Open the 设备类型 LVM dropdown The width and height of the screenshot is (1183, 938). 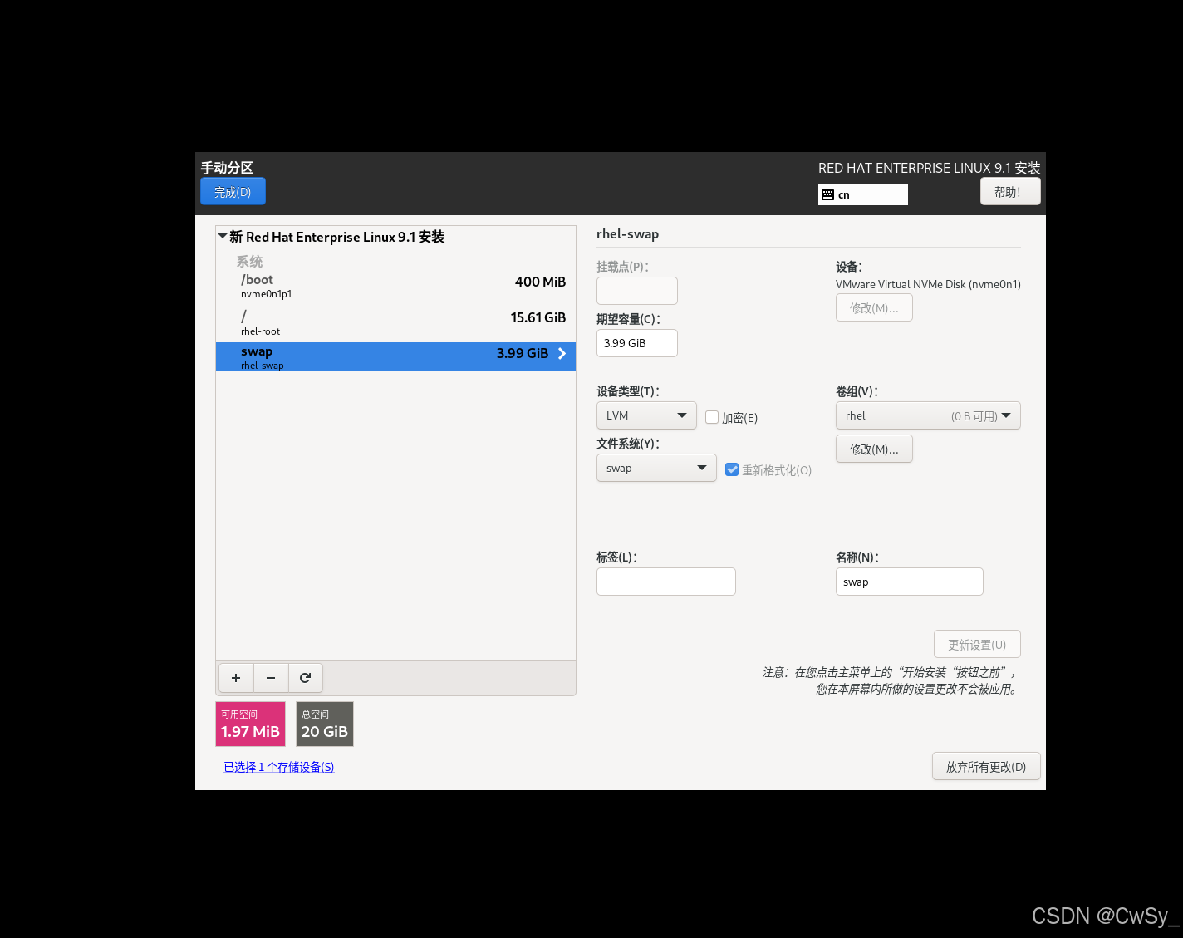pyautogui.click(x=646, y=415)
